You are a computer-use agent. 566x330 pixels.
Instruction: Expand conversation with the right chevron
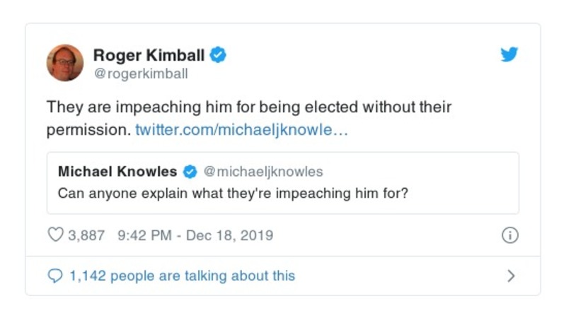(511, 276)
